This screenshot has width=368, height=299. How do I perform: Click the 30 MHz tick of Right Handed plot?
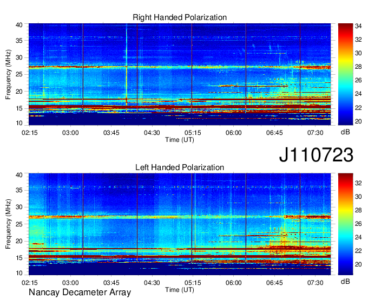pyautogui.click(x=19, y=57)
